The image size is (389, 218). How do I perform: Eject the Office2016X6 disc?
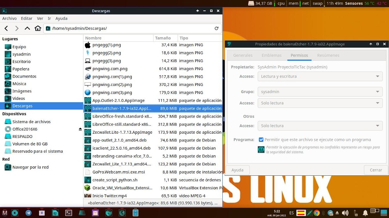point(80,129)
